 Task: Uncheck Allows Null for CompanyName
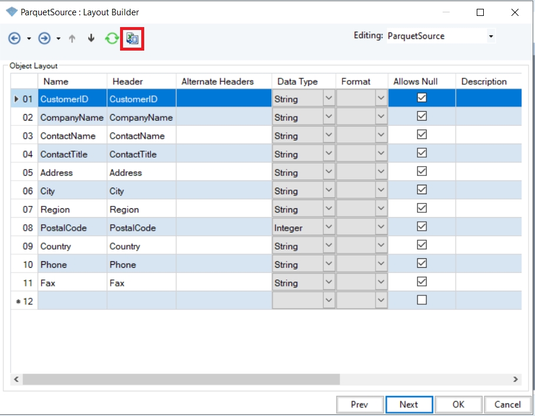pos(421,117)
